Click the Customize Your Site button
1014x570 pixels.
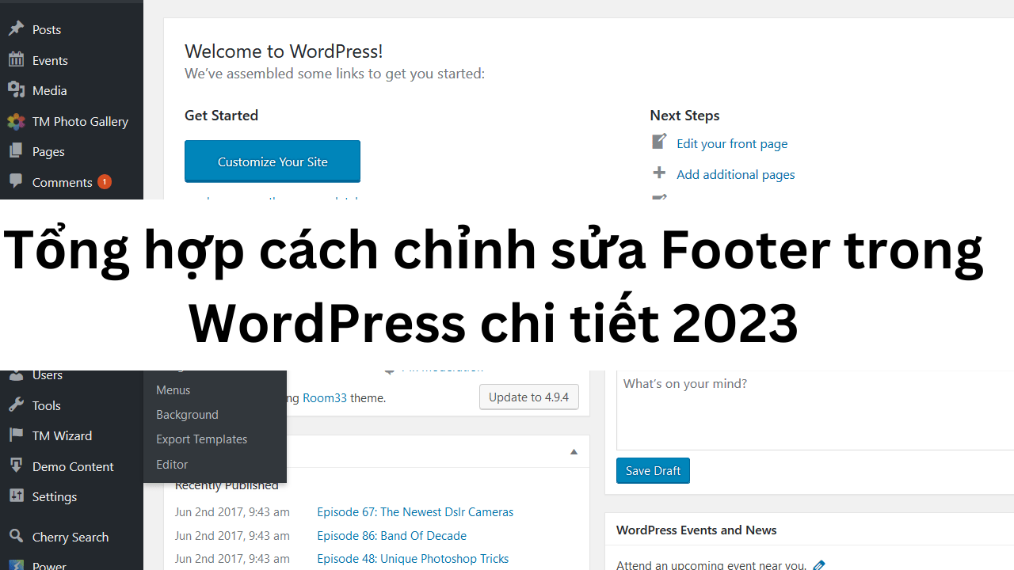click(x=272, y=161)
